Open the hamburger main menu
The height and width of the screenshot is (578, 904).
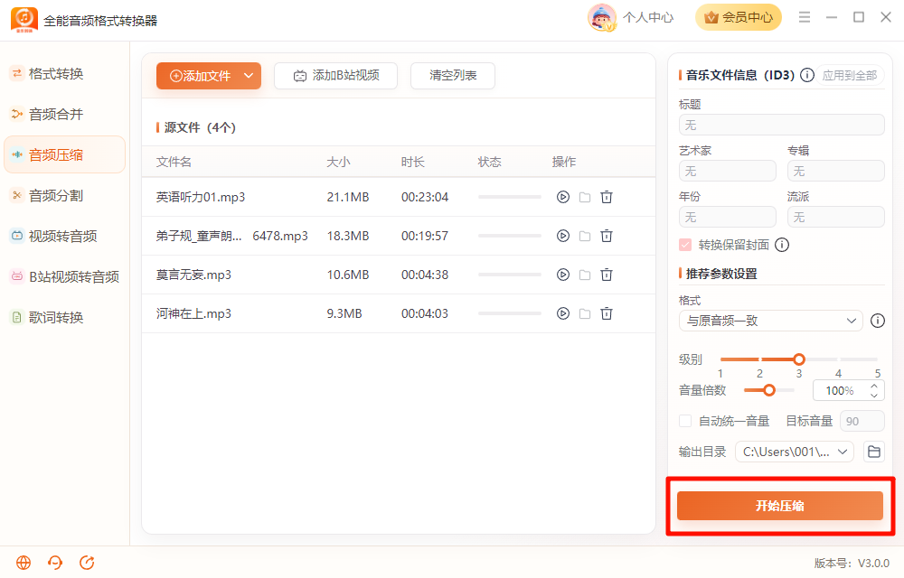(805, 17)
